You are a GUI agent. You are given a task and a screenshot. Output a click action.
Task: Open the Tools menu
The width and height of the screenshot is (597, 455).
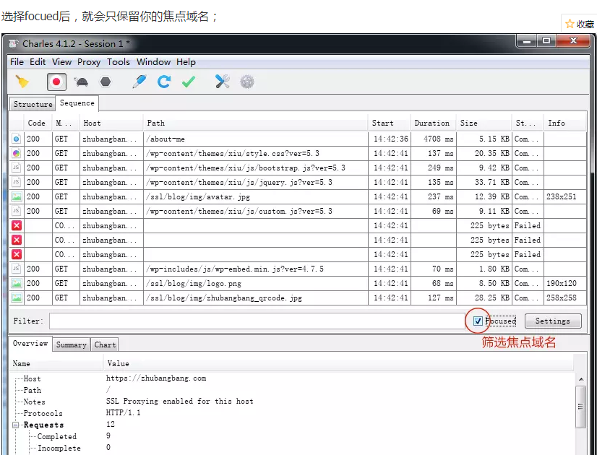[119, 61]
